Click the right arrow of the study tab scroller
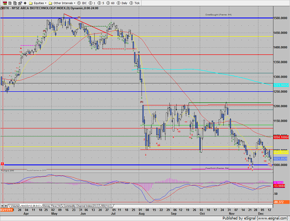Screen dimensions: 290x221 (x=6, y=206)
